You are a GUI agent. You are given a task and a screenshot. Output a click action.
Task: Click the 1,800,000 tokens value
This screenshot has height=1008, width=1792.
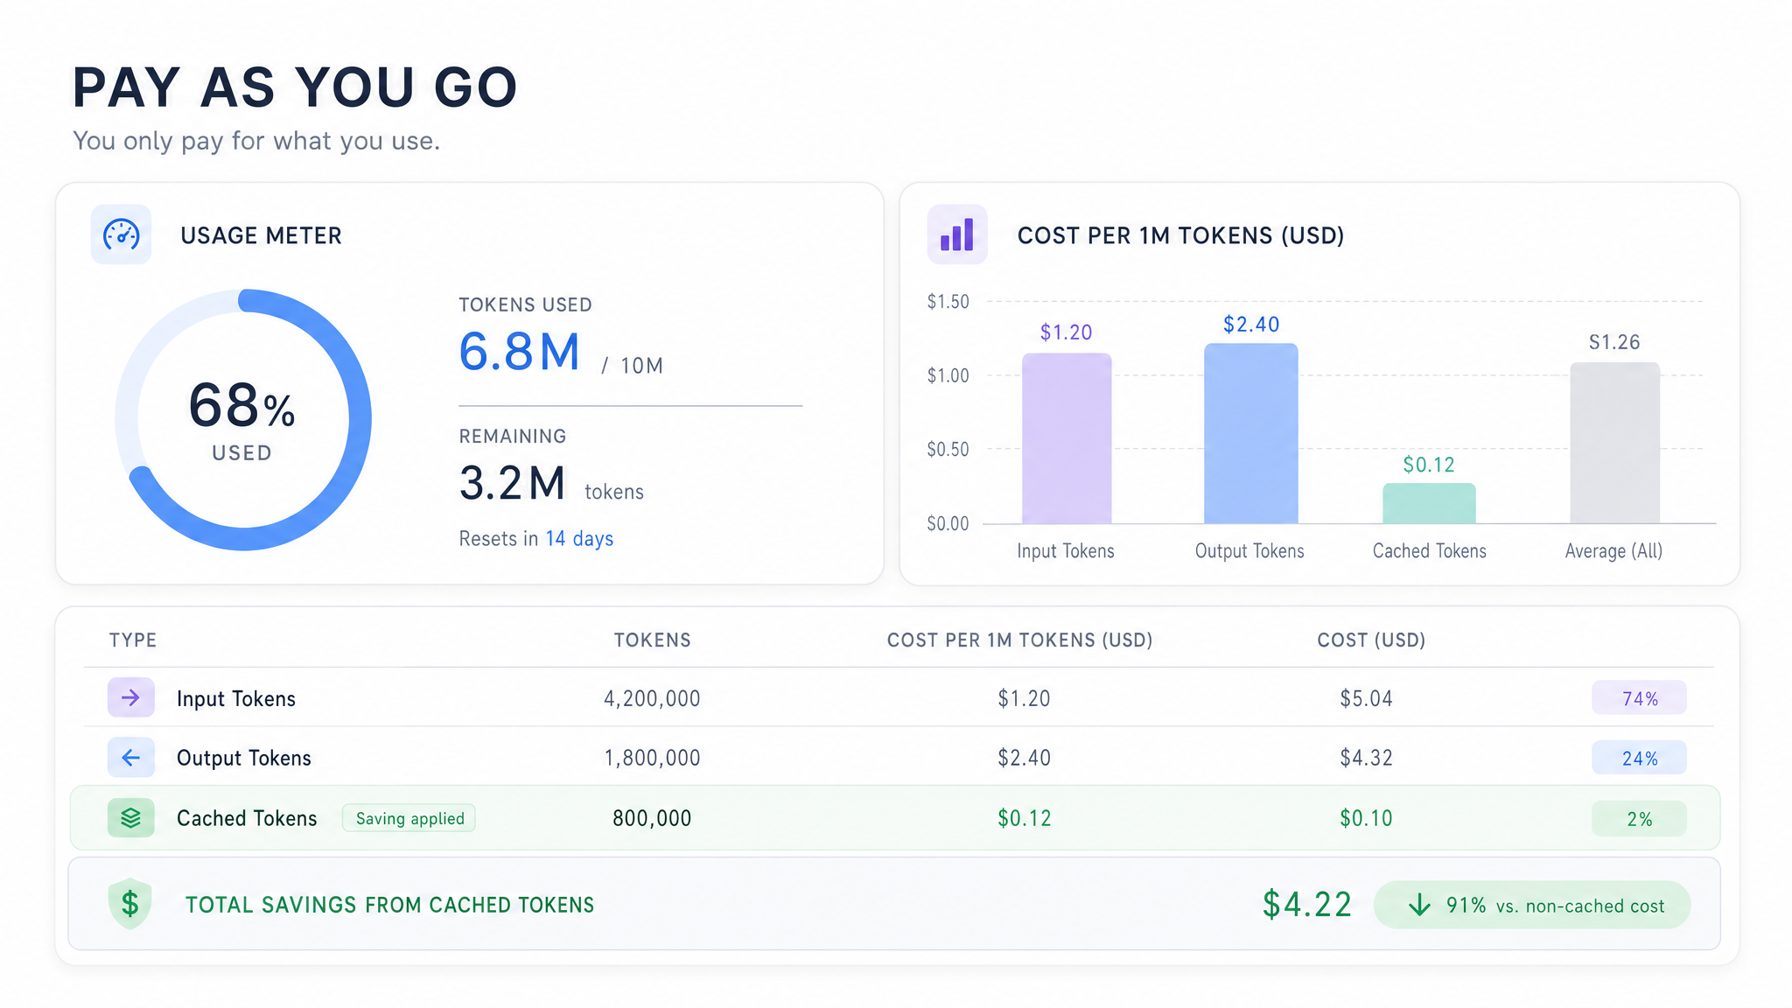pyautogui.click(x=652, y=758)
